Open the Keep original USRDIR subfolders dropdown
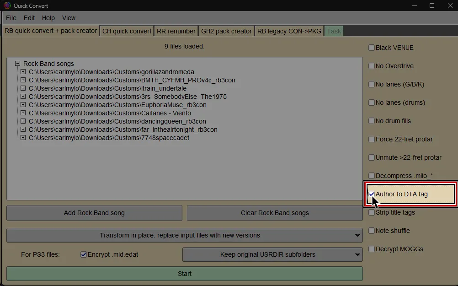The image size is (458, 286). click(x=272, y=254)
